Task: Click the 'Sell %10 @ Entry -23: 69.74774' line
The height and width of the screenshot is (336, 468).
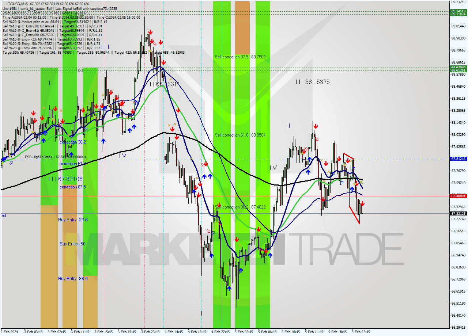Action: click(51, 39)
